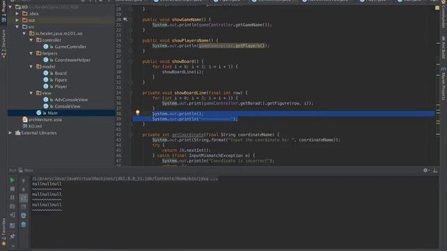Screen dimensions: 447x251
Task: Open Run panel settings gear
Action: pos(426,170)
